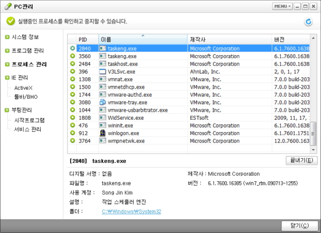Click the refresh icon at top right
This screenshot has width=321, height=233.
pyautogui.click(x=308, y=22)
